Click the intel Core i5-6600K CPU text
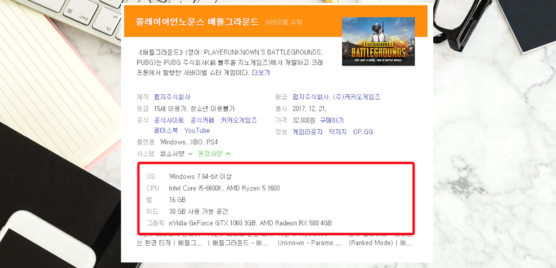Image resolution: width=556 pixels, height=268 pixels. 196,188
